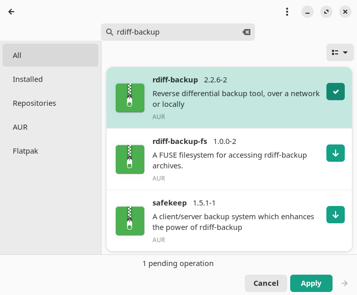Apply the pending operation

311,283
